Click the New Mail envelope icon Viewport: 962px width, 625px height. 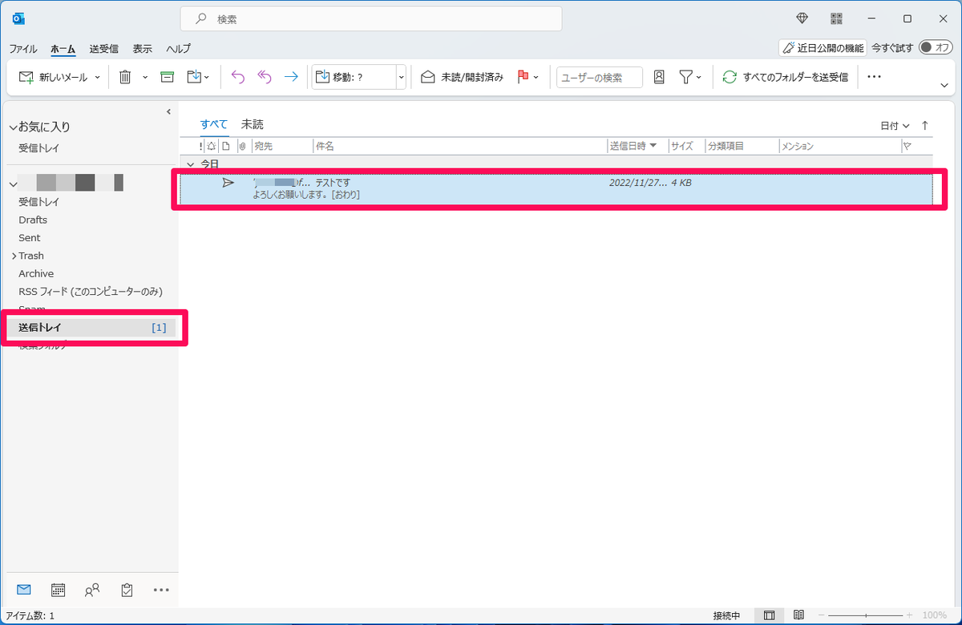click(x=26, y=77)
